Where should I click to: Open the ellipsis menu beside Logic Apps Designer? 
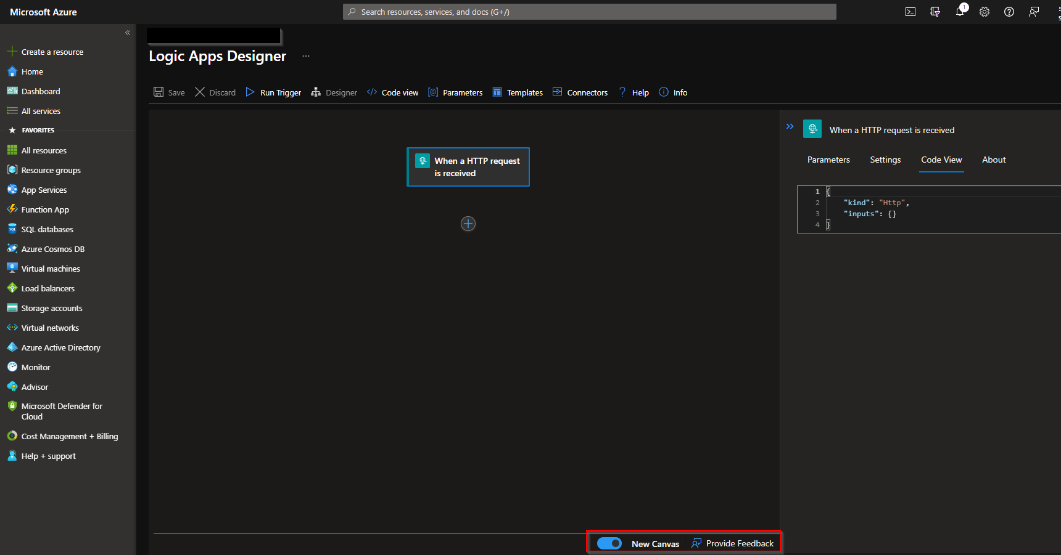[x=306, y=56]
